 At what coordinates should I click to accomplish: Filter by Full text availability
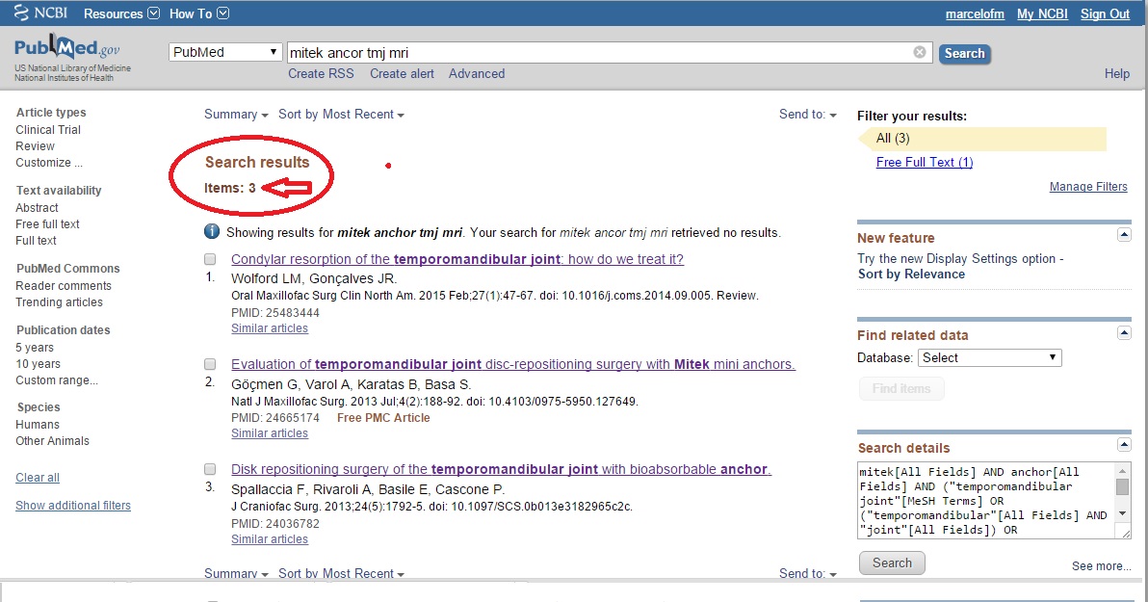(36, 240)
